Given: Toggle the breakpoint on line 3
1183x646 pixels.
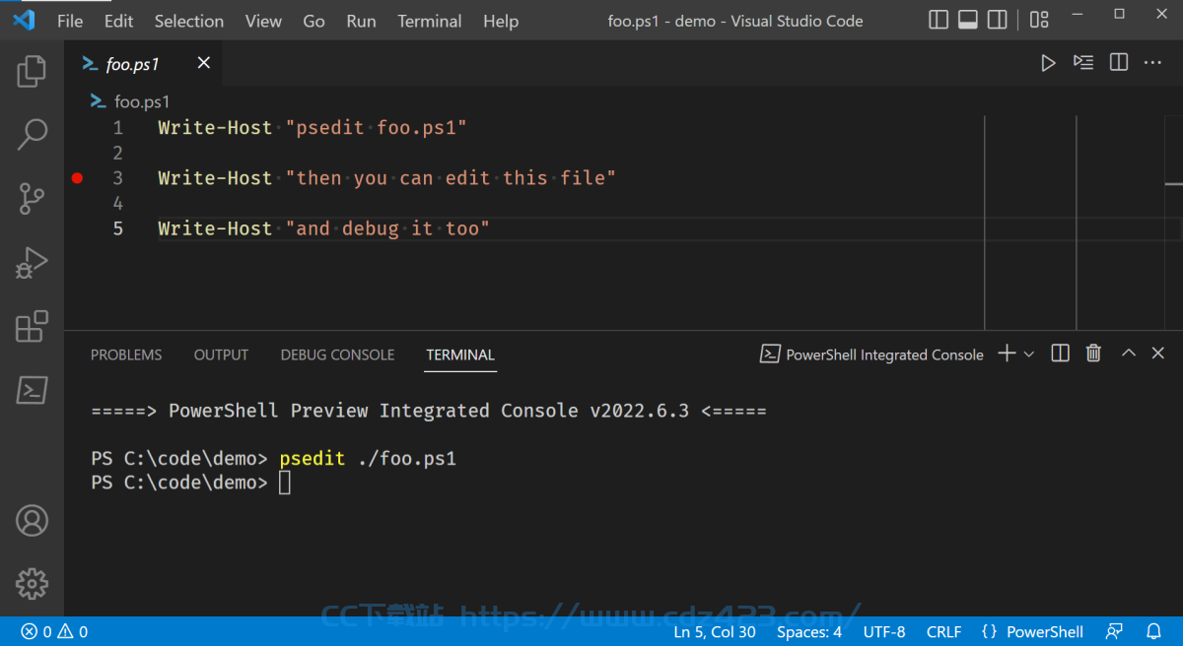Looking at the screenshot, I should [77, 178].
